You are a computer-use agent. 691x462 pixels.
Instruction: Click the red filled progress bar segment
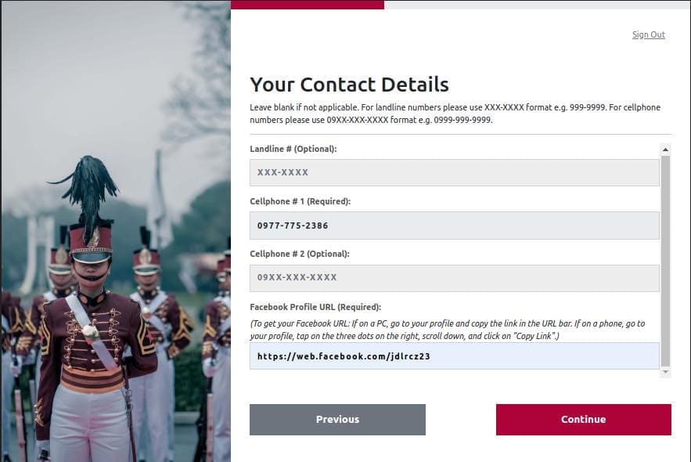307,5
